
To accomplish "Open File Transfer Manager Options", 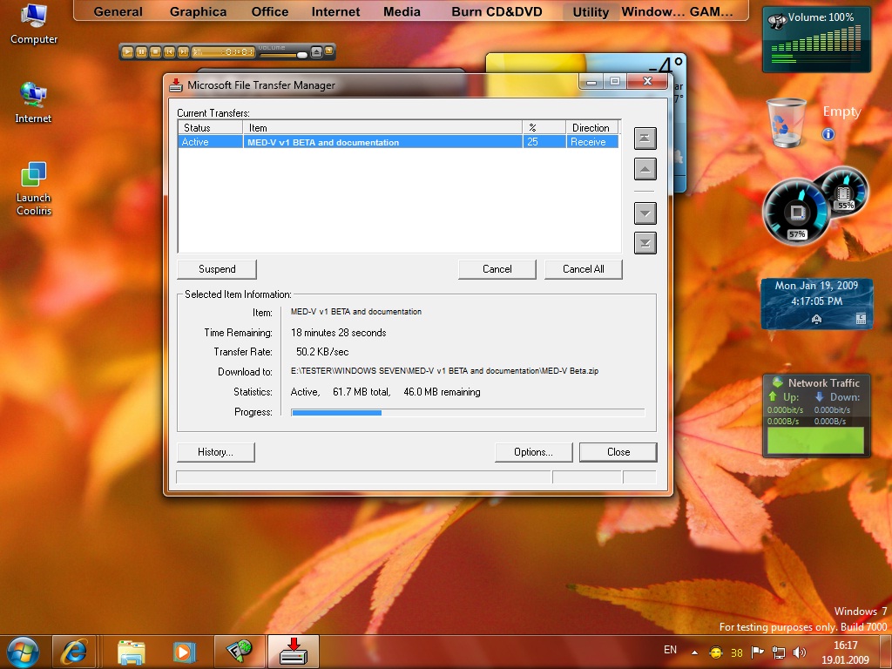I will point(534,452).
